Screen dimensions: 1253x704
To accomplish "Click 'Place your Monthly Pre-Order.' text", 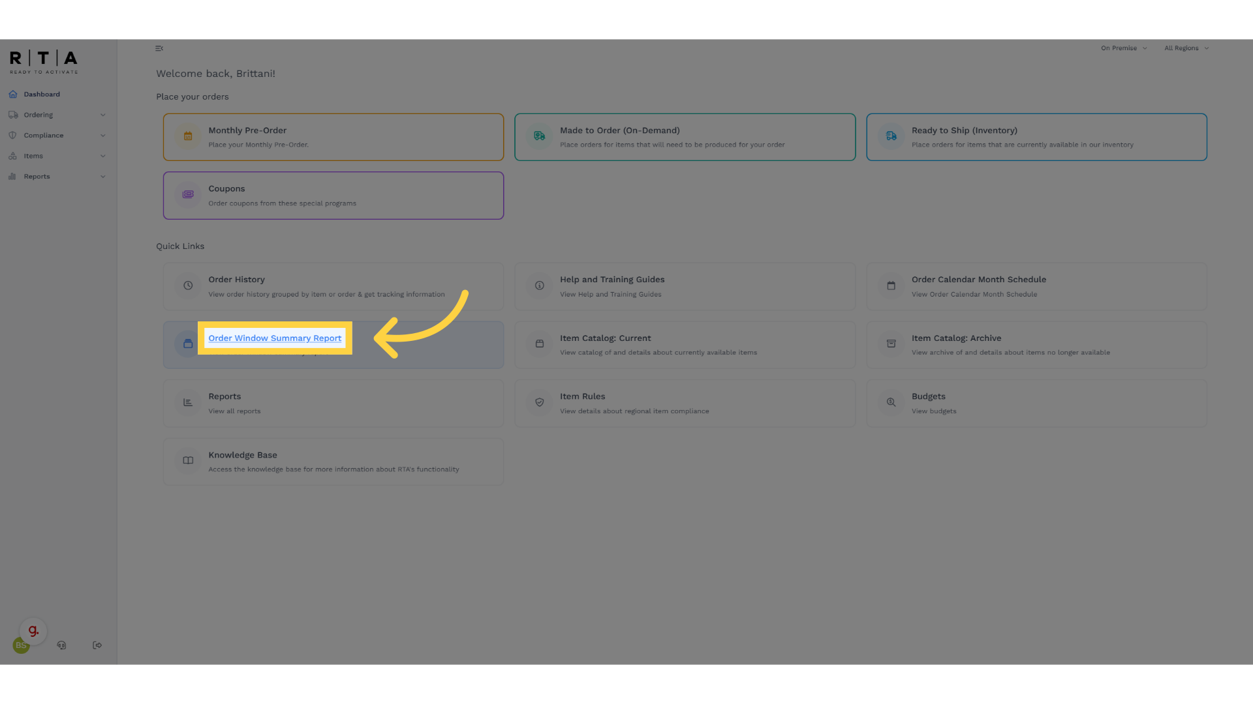I will 258,145.
